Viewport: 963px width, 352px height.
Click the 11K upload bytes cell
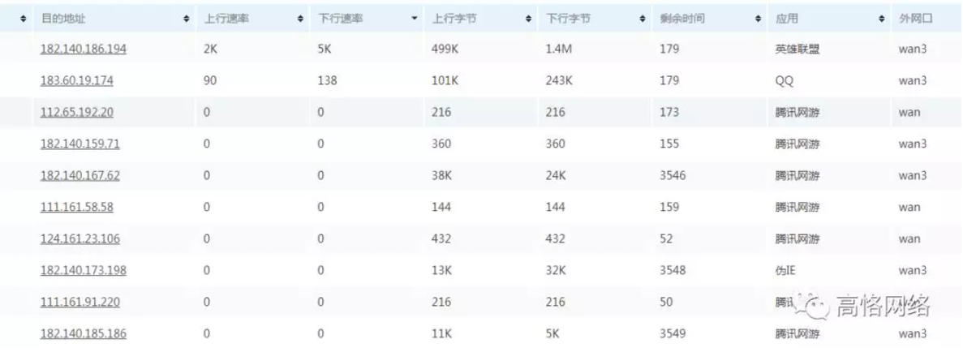pos(441,334)
